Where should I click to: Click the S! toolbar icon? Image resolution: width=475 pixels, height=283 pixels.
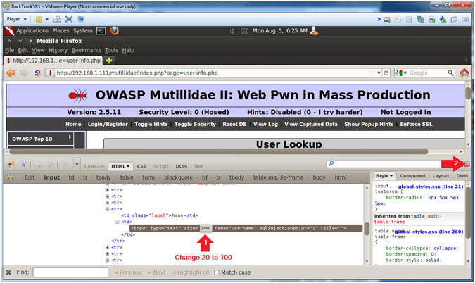coord(37,73)
